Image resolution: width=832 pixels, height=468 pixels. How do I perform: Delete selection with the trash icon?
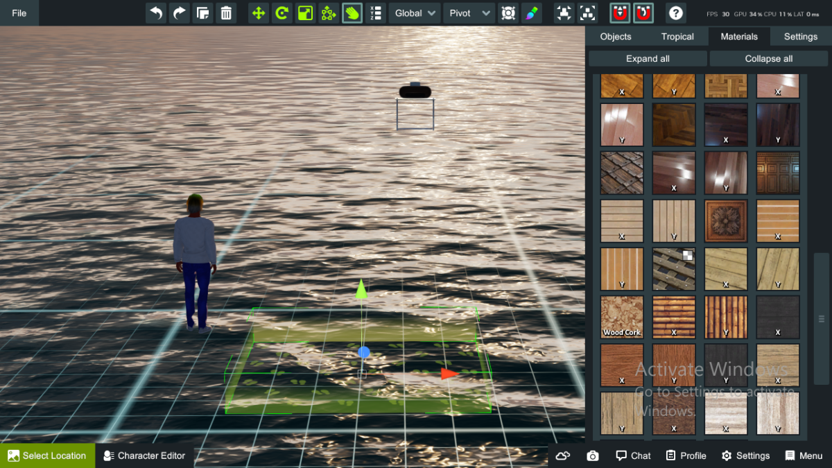click(226, 13)
